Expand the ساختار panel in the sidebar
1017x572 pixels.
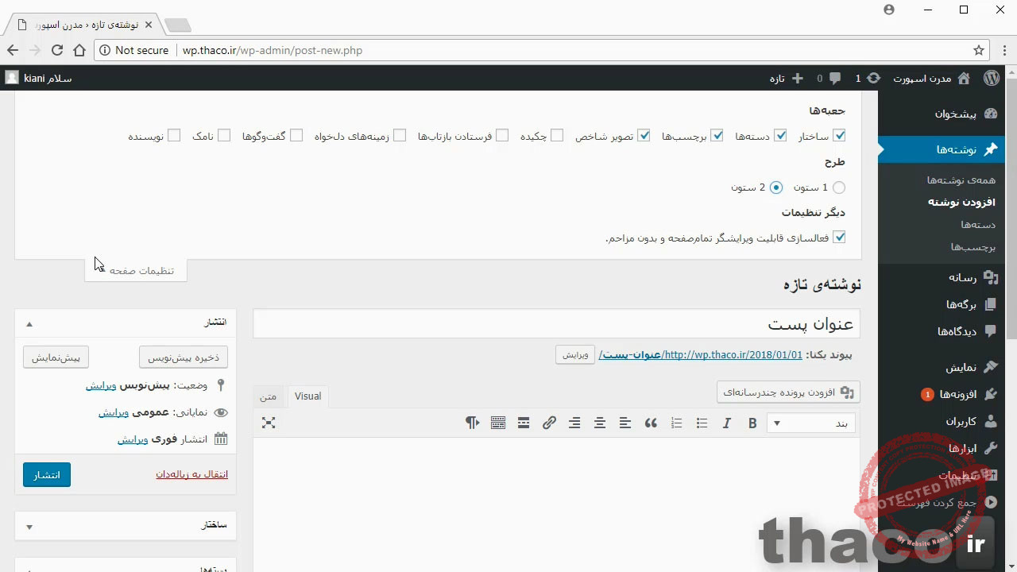coord(29,526)
